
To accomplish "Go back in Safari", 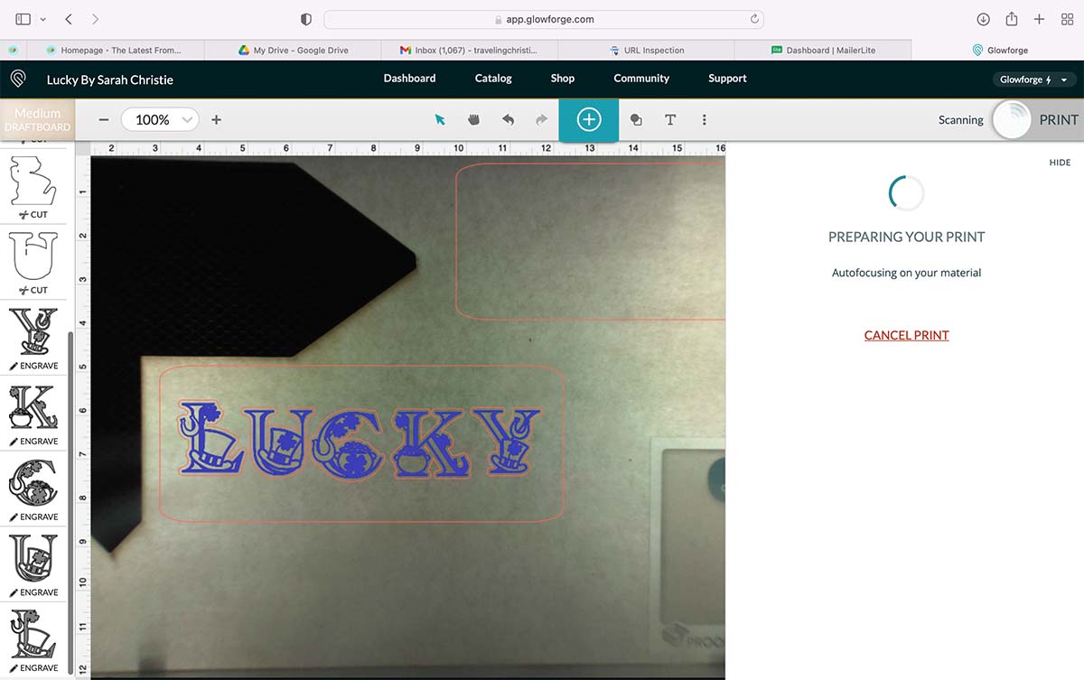I will (69, 19).
